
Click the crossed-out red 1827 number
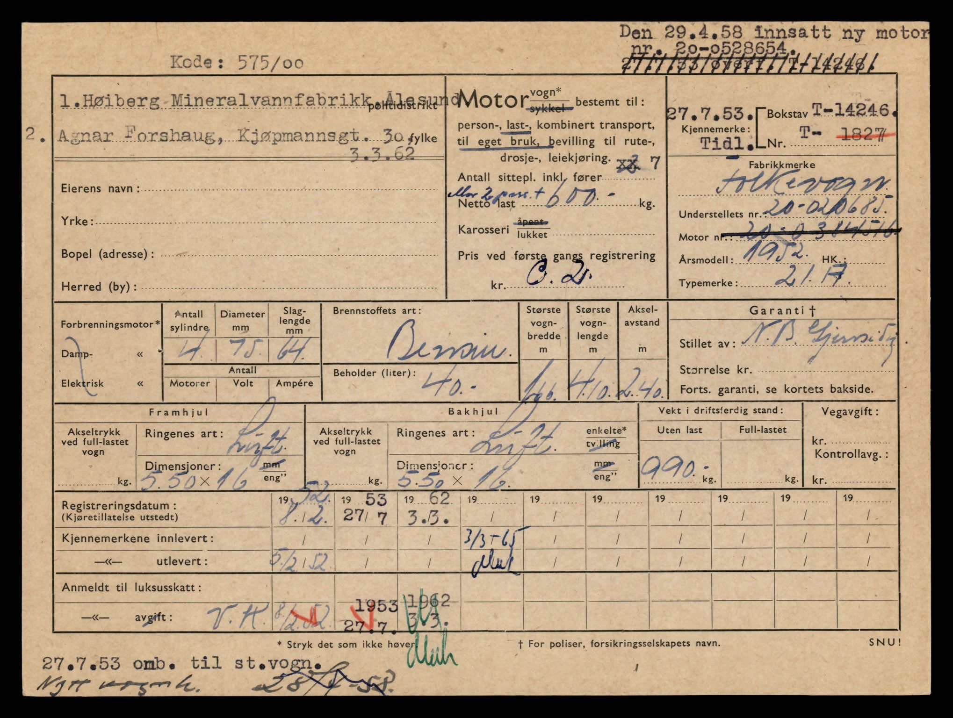tap(862, 135)
